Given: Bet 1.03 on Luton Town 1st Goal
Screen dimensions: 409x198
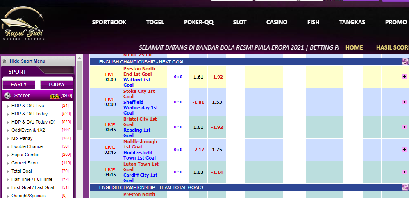Looking at the screenshot, I should coord(198,172).
